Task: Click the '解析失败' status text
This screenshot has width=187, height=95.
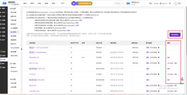Action: pyautogui.click(x=135, y=57)
